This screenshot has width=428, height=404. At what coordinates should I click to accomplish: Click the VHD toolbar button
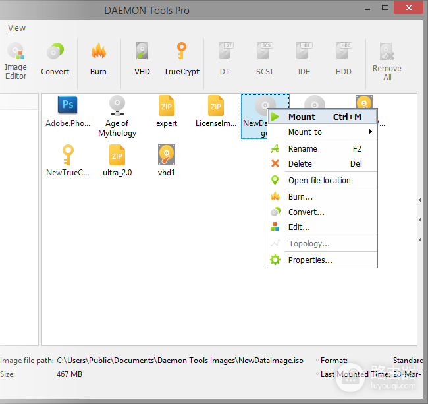coord(142,59)
